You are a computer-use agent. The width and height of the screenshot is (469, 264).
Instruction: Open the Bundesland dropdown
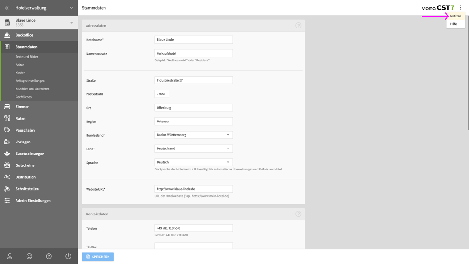point(193,135)
